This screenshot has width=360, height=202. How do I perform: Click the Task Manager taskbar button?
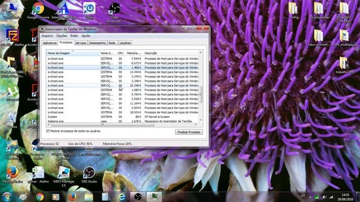(x=154, y=197)
